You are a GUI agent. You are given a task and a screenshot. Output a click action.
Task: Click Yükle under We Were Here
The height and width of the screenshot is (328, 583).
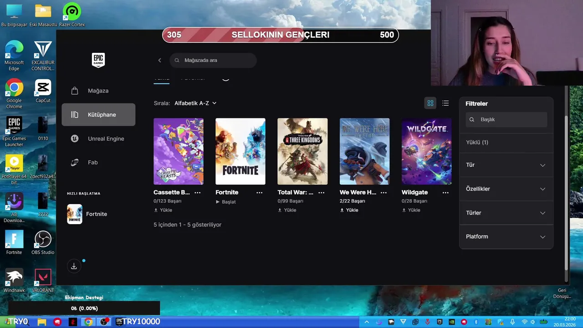tap(349, 210)
